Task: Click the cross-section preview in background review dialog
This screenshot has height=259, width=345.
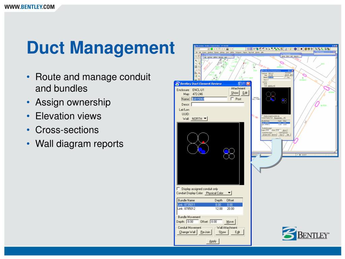Action: click(x=276, y=100)
